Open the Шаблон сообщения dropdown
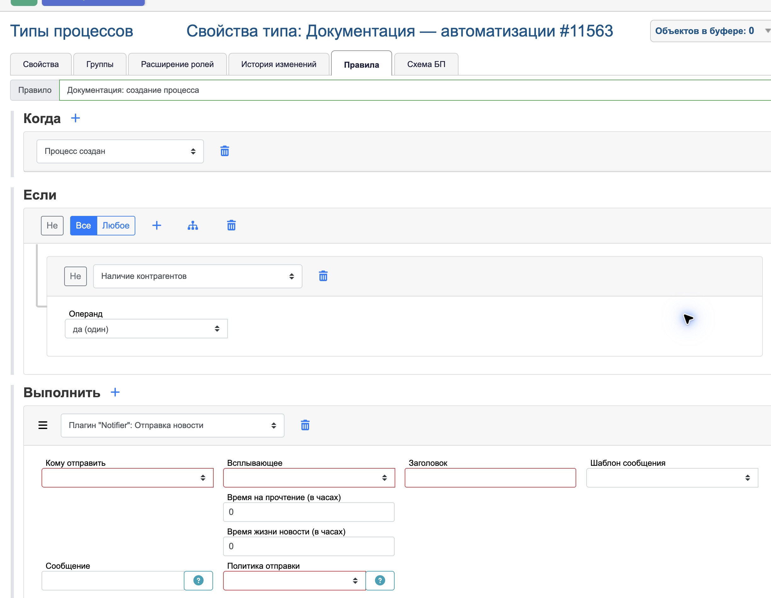 (x=672, y=478)
